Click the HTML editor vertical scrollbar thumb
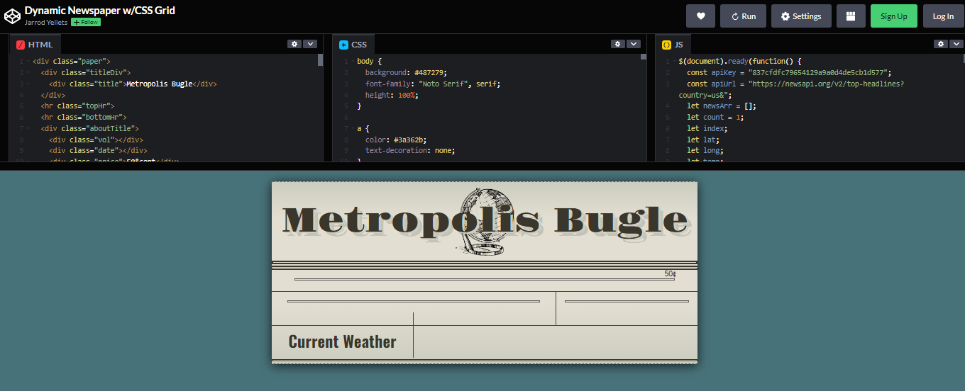The width and height of the screenshot is (965, 391). 320,59
